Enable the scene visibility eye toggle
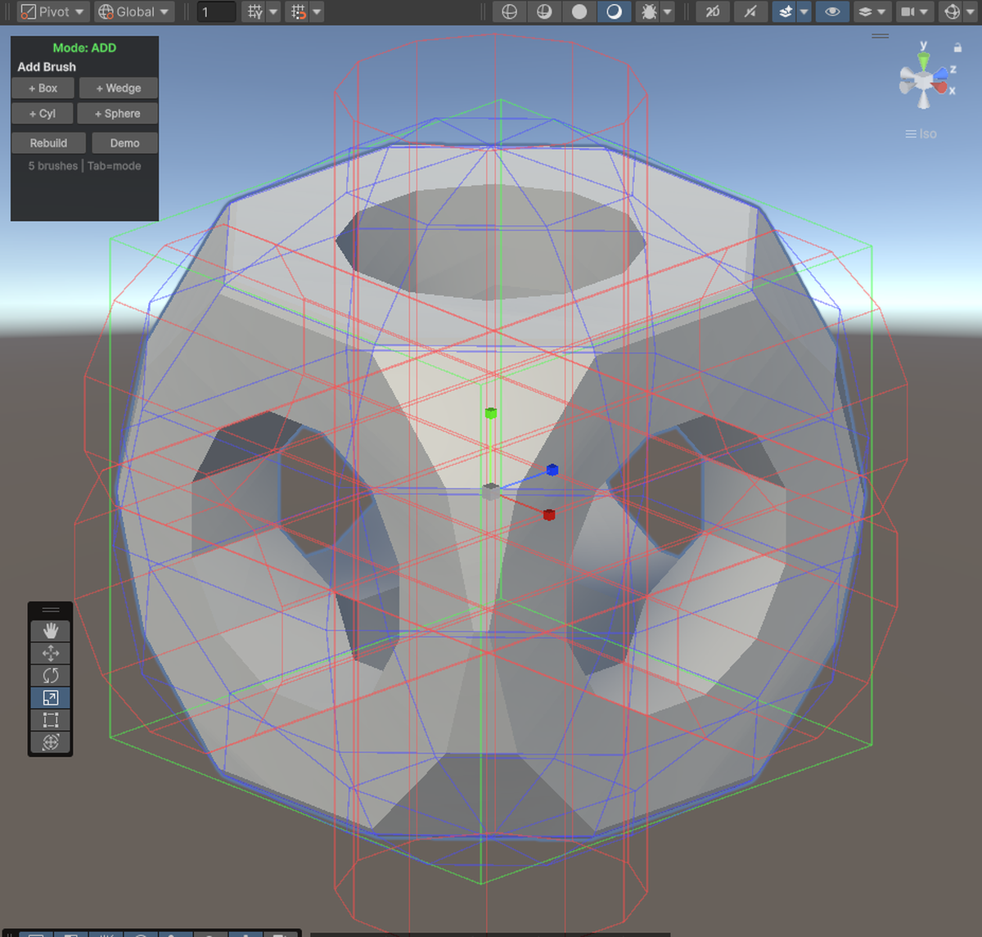Viewport: 982px width, 937px height. click(x=832, y=11)
